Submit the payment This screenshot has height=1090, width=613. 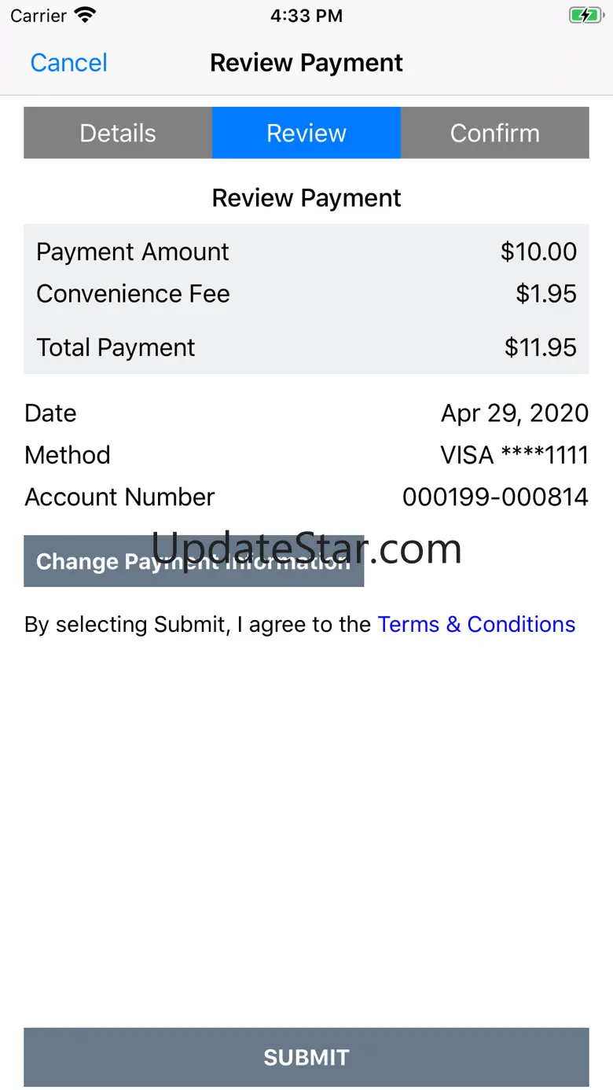(306, 1057)
